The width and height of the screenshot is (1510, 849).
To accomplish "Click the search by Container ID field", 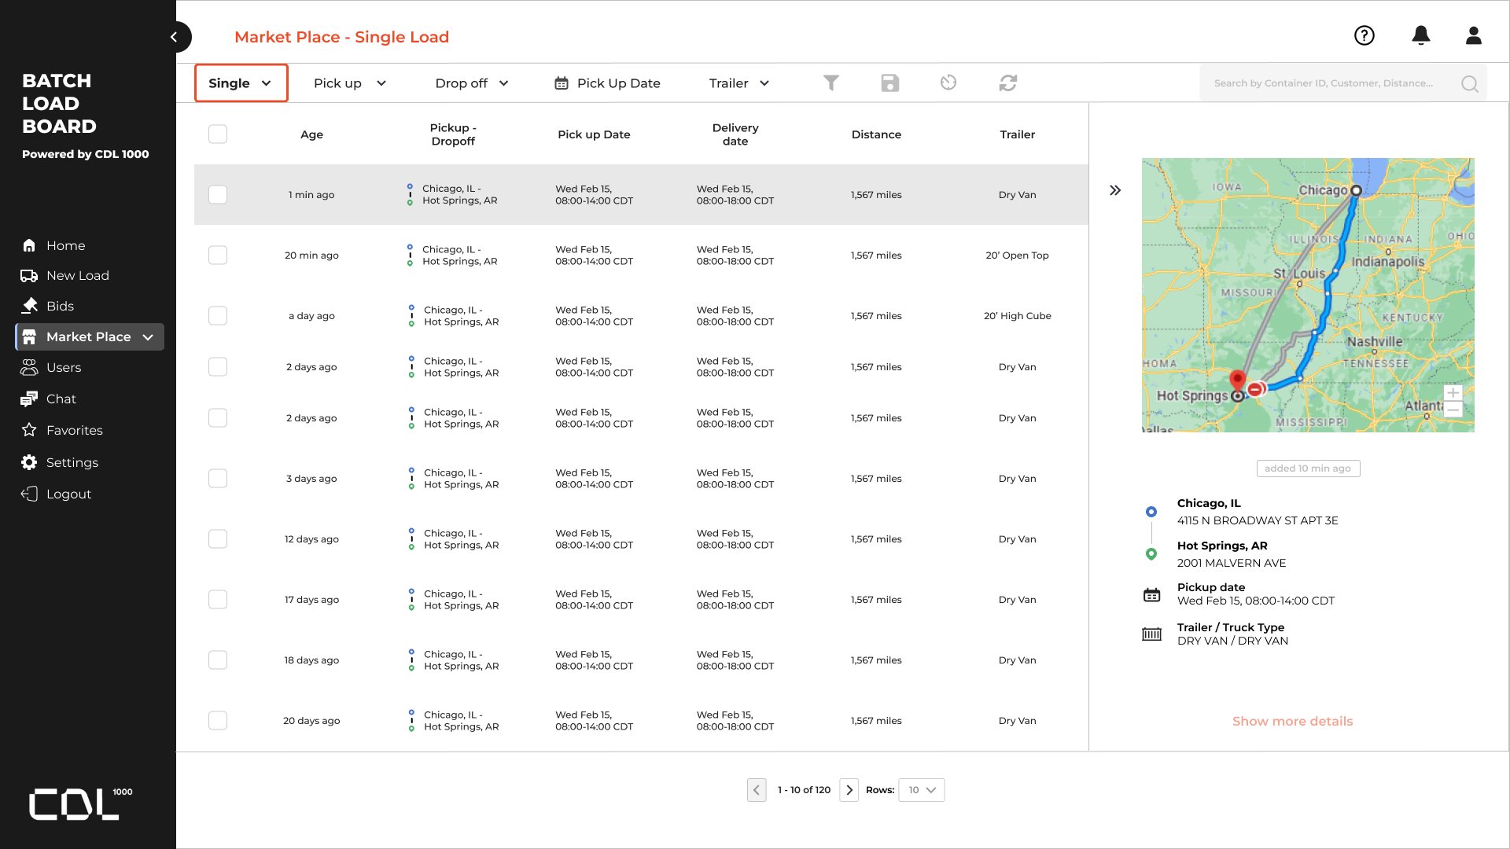I will click(x=1343, y=83).
